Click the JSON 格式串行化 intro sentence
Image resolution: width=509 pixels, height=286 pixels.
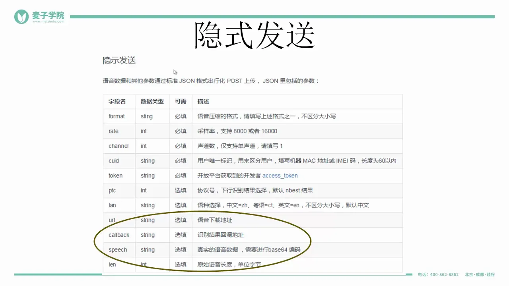pos(211,81)
